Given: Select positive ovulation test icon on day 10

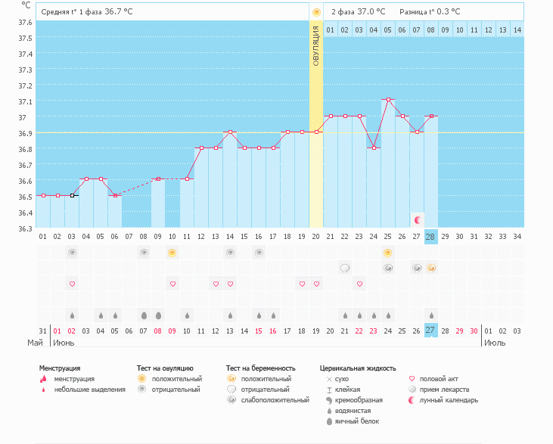Looking at the screenshot, I should pos(172,253).
